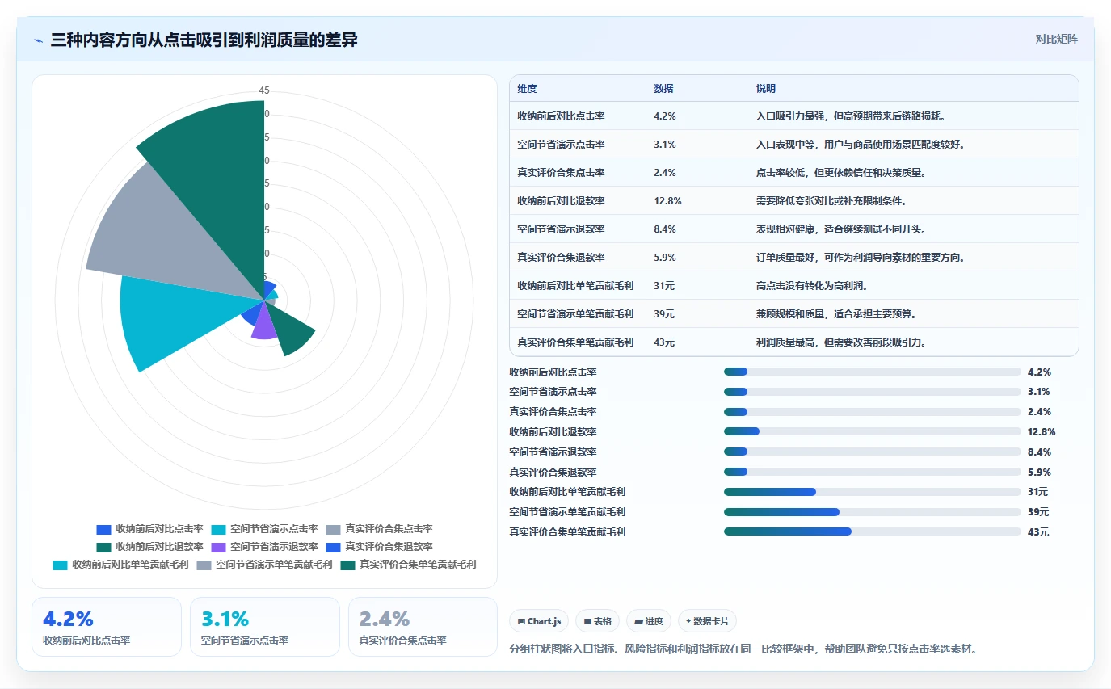Open the 3.1% 空间节省演示点击率 stat card
Viewport: 1111px width, 689px height.
pyautogui.click(x=265, y=627)
